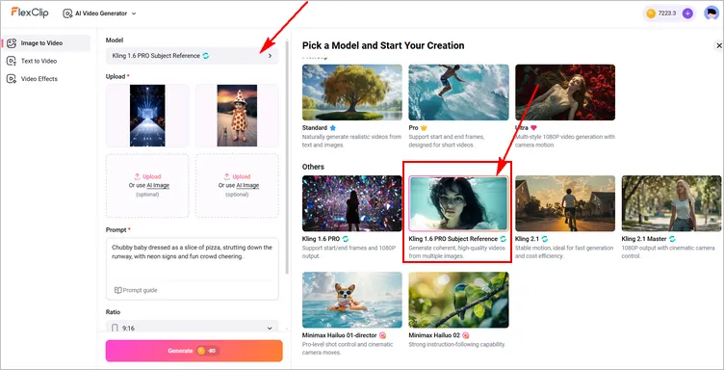Click the Kling logo icon beside Kling 2.1 Master
Screen dimensions: 724x370
672,239
